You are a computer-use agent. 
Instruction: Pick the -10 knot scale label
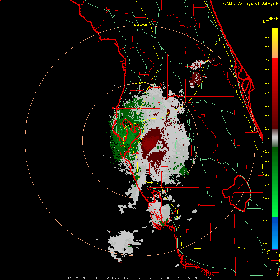point(266,152)
